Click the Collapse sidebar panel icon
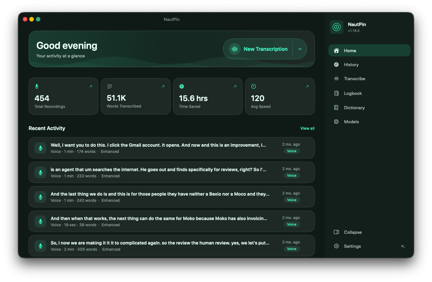Image resolution: width=432 pixels, height=282 pixels. pos(336,232)
